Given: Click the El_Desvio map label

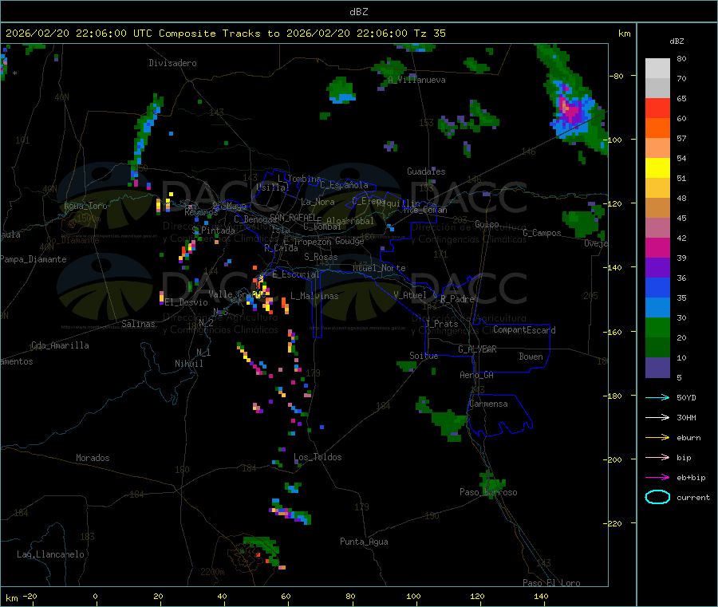Looking at the screenshot, I should point(186,302).
